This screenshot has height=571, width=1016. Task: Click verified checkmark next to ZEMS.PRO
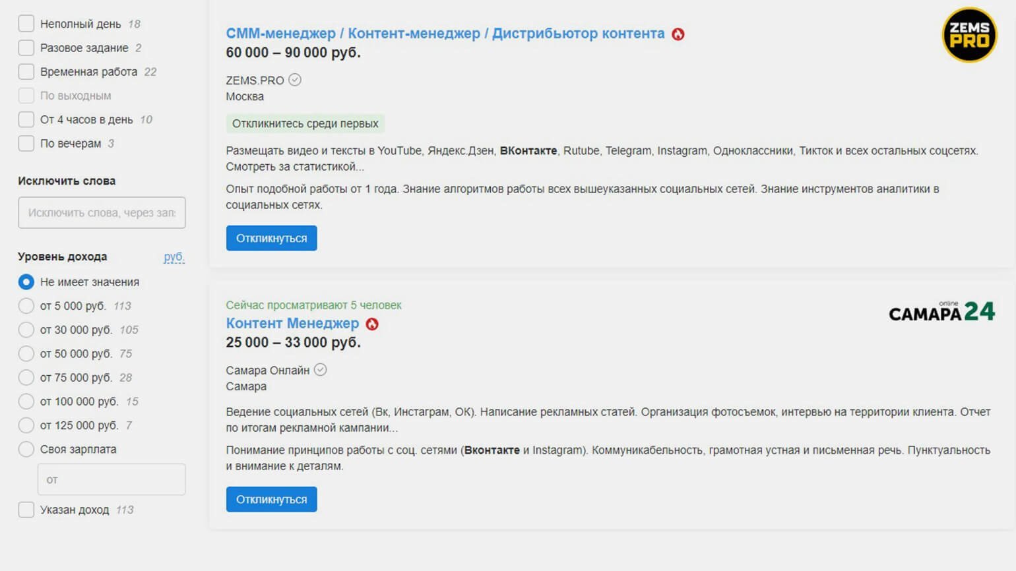295,80
